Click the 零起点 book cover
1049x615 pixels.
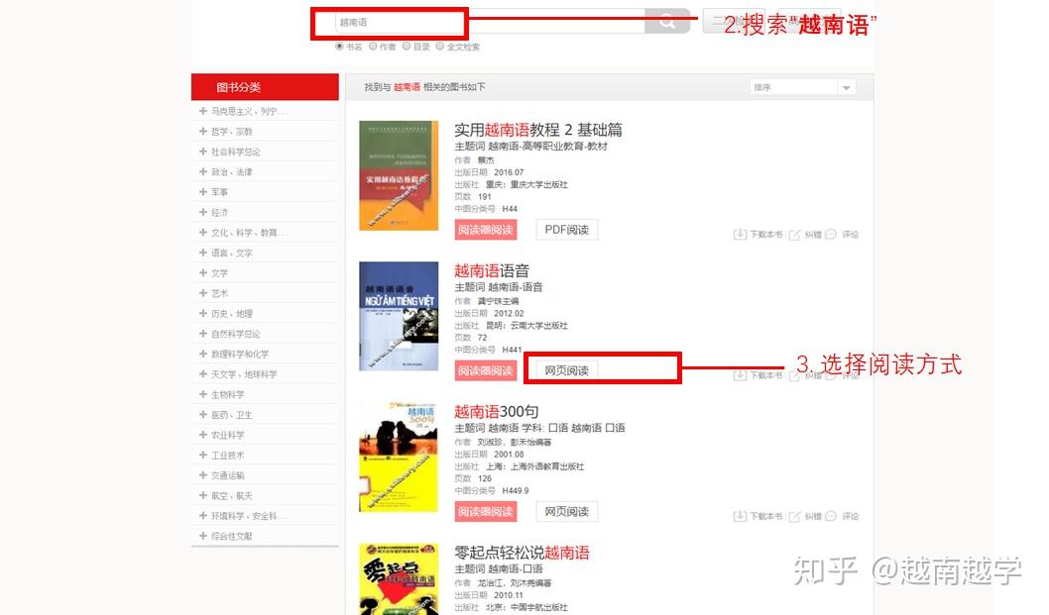tap(399, 579)
